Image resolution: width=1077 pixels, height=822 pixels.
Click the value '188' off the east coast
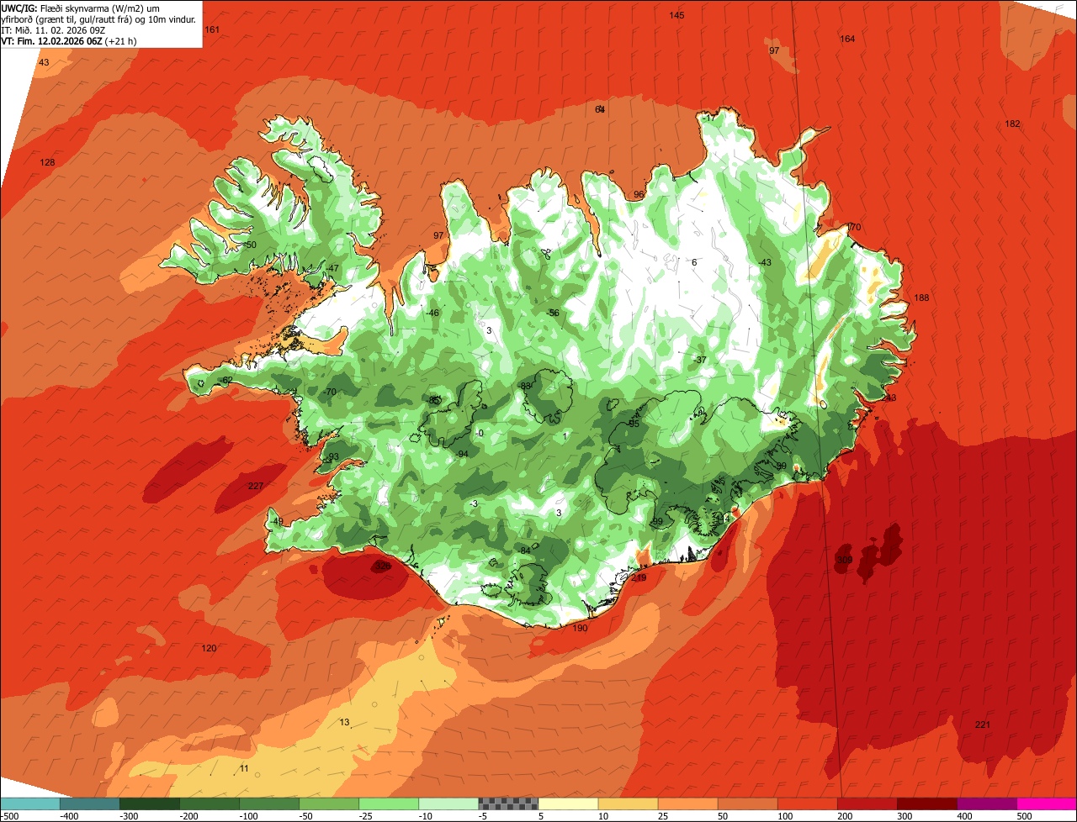pyautogui.click(x=922, y=298)
